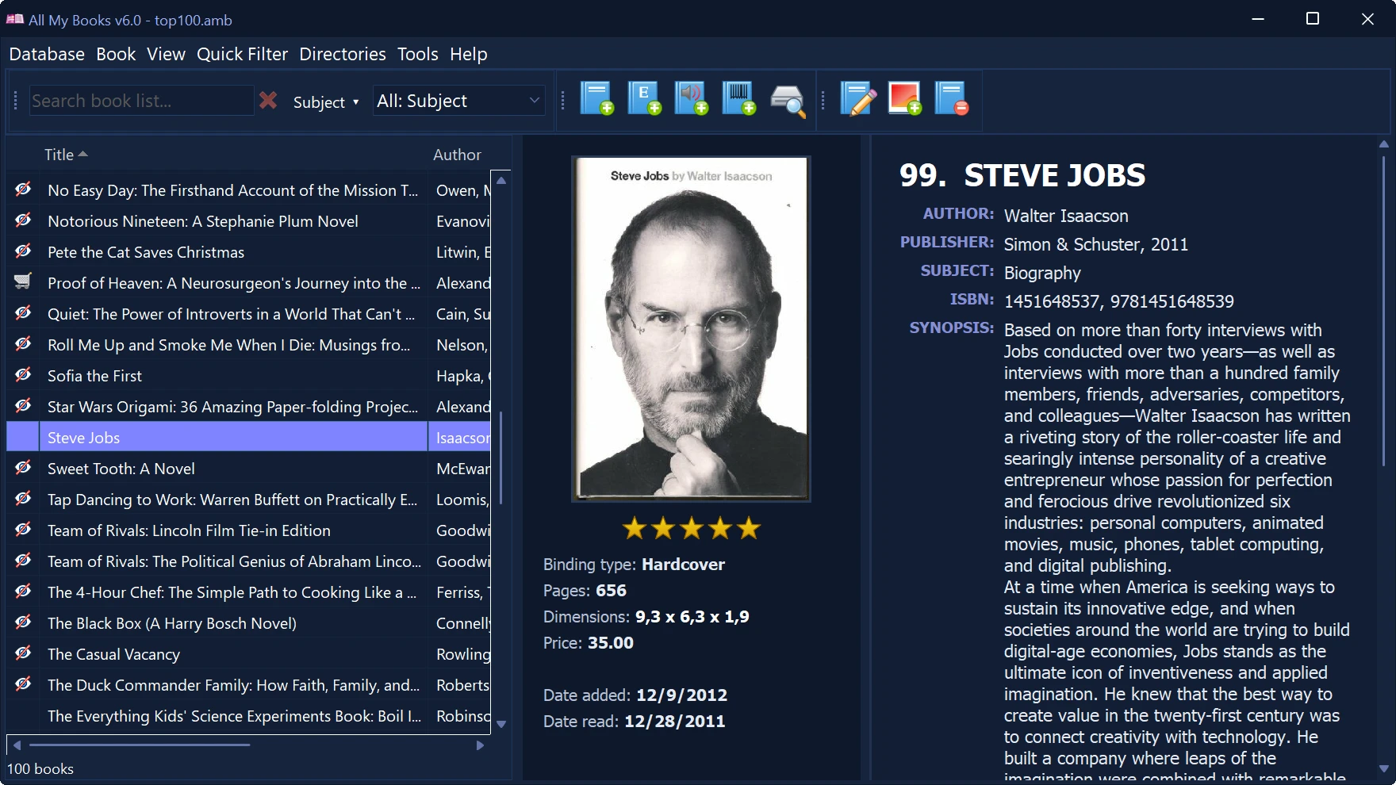Select "Notorious Nineteen: A Stephanie Plum Novel"
This screenshot has width=1396, height=785.
[x=202, y=221]
